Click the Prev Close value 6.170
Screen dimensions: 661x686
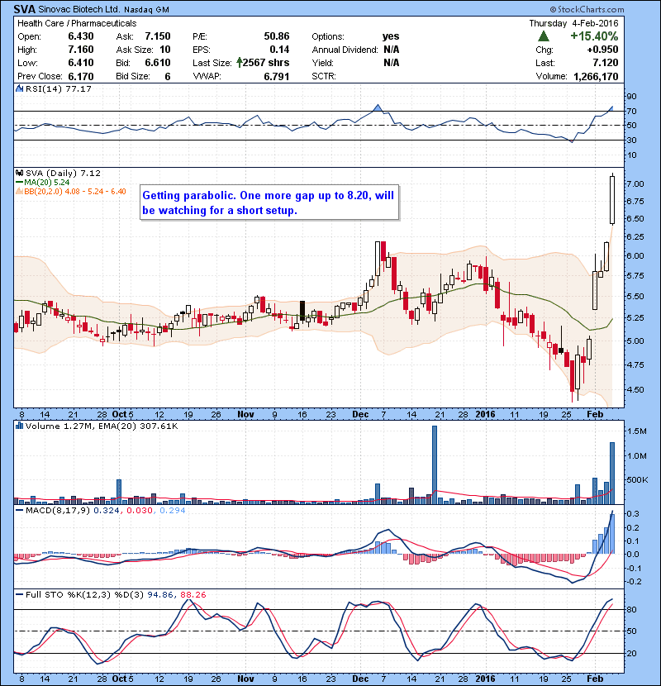(x=80, y=76)
